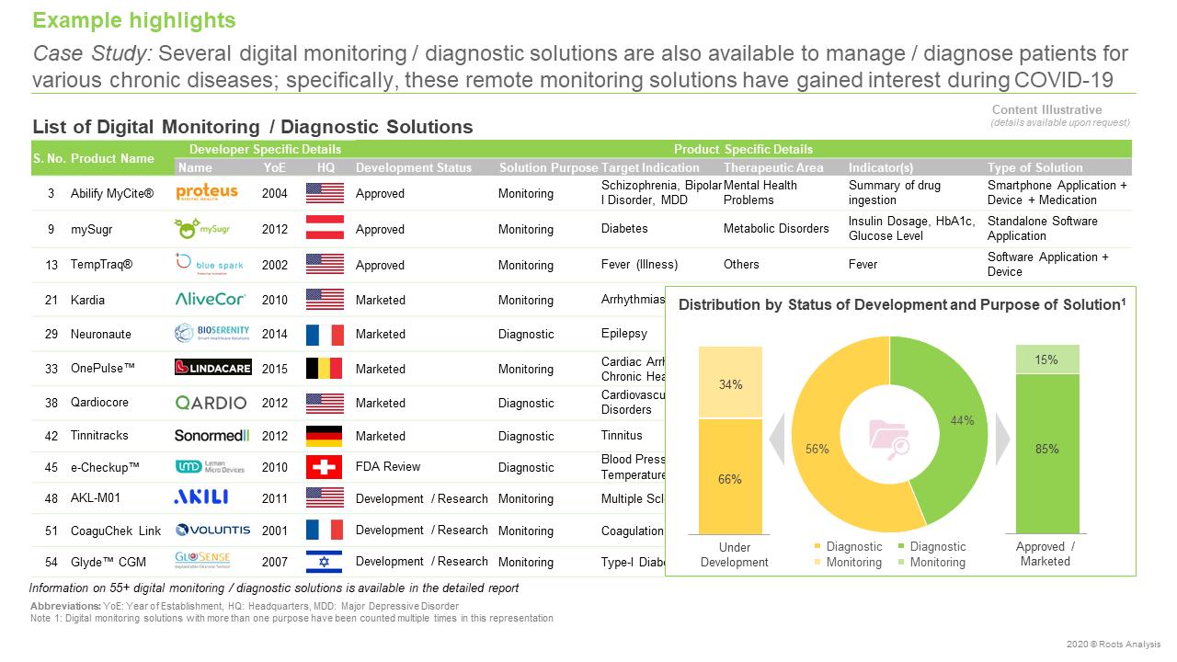The image size is (1177, 662).
Task: Click the Germany flag in Tinnitracks row
Action: (324, 436)
